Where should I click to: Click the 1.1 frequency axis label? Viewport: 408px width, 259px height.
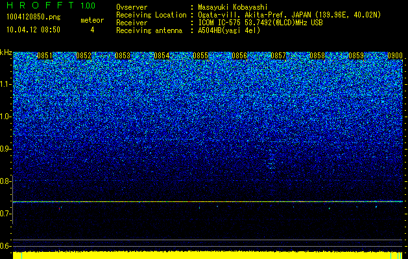(x=6, y=84)
